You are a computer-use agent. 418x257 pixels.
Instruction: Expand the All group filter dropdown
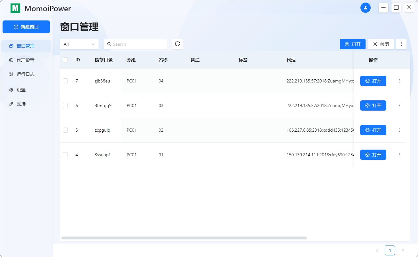[79, 44]
